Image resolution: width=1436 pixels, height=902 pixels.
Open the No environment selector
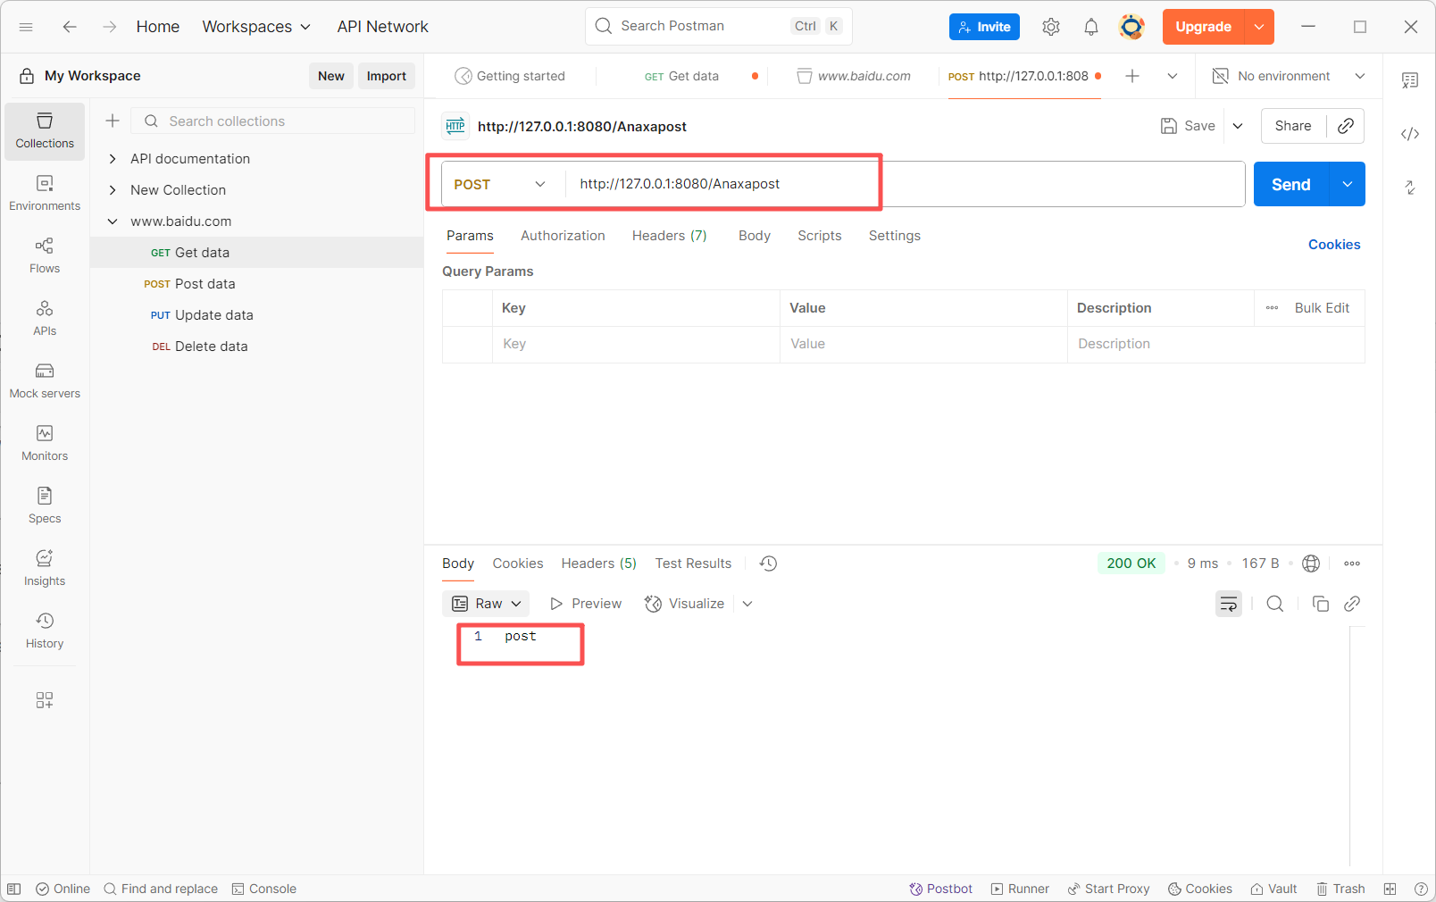1288,76
